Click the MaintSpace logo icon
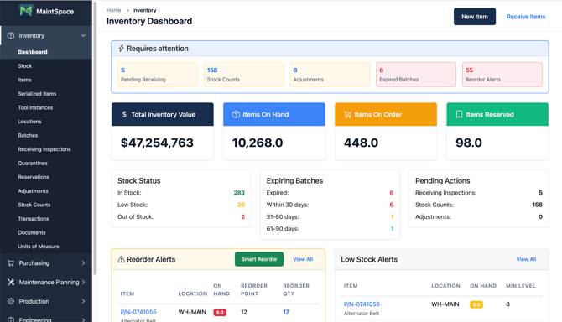 coord(26,11)
